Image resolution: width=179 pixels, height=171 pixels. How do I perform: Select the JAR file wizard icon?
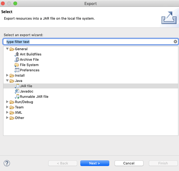click(17, 86)
